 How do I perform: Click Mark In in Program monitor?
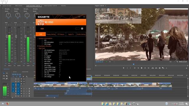point(127,68)
